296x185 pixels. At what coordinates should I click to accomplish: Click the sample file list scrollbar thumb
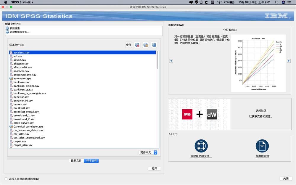[157, 60]
